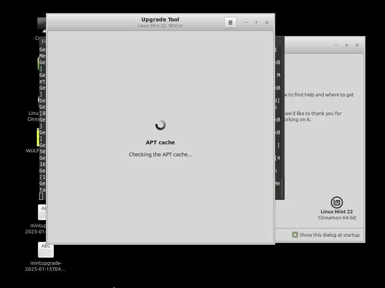The width and height of the screenshot is (385, 288).
Task: Minimize the Upgrade Tool window
Action: (246, 22)
